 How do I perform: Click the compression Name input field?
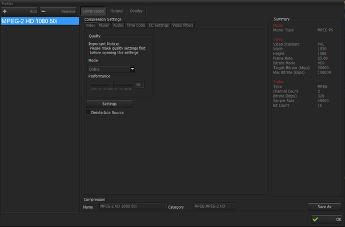coord(133,206)
